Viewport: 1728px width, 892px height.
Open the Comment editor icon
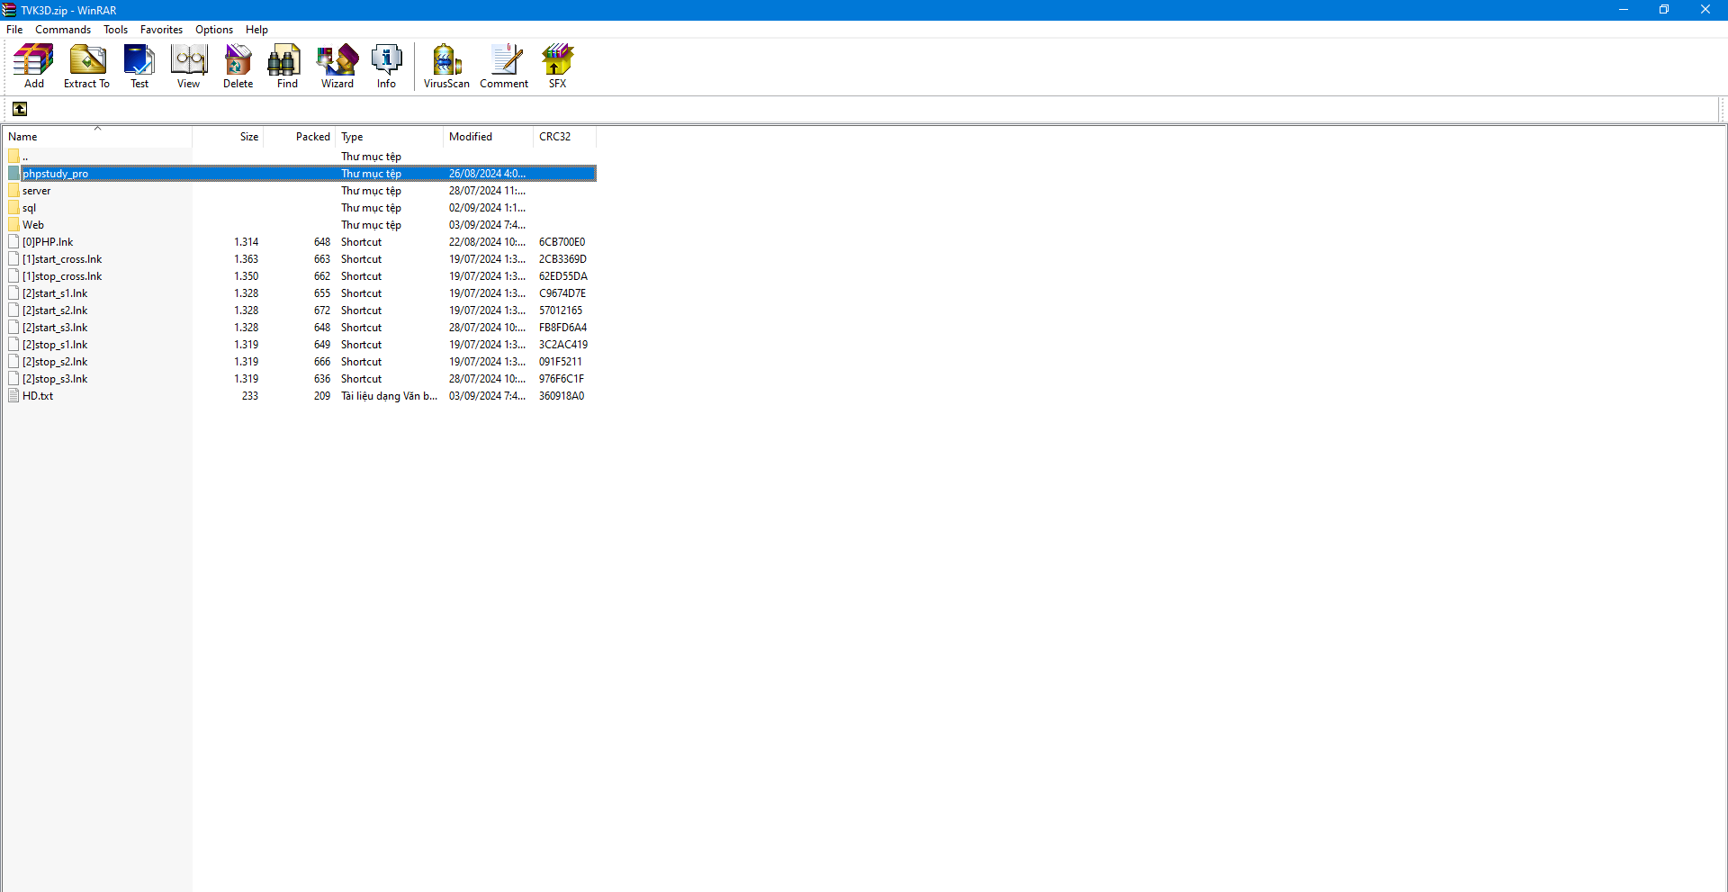pyautogui.click(x=504, y=66)
